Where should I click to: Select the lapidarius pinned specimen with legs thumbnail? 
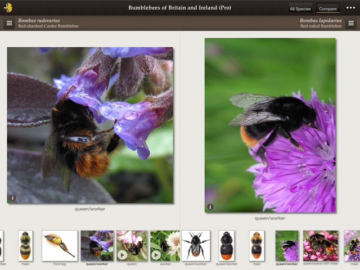click(x=196, y=246)
